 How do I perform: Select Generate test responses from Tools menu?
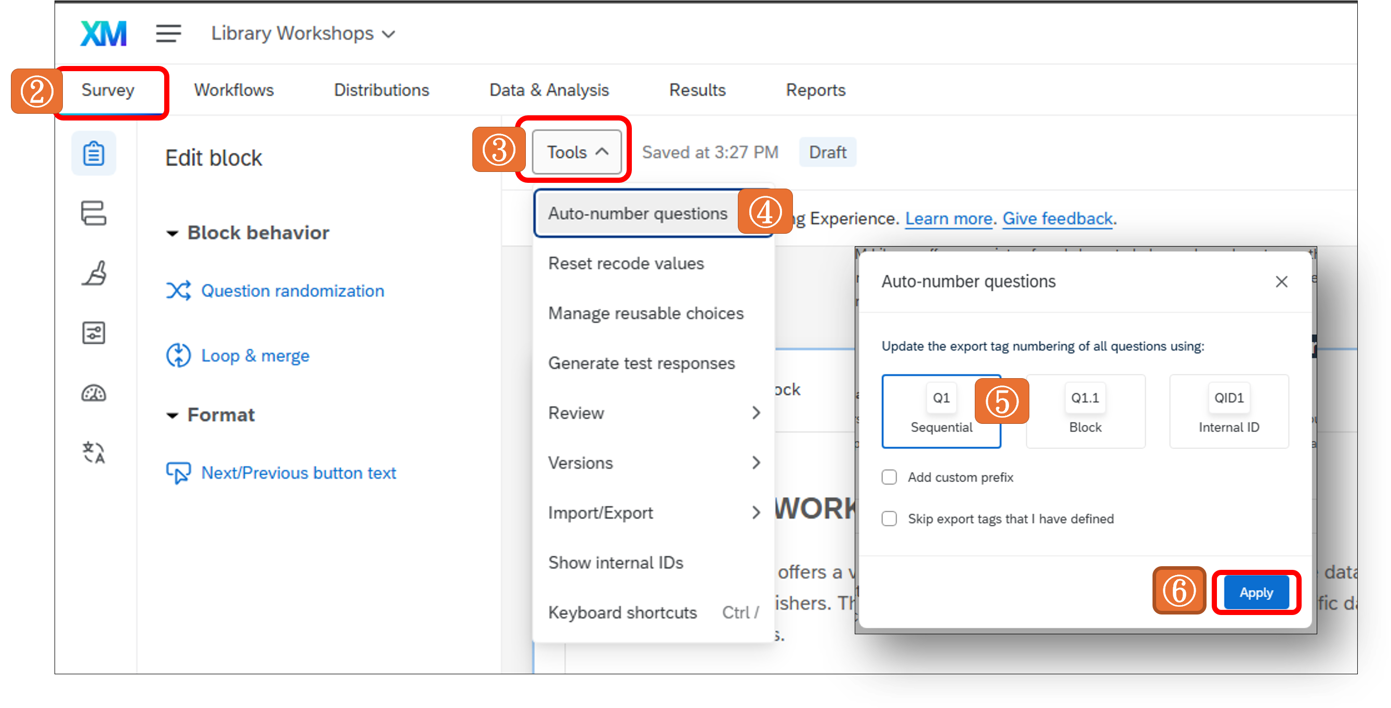(642, 363)
